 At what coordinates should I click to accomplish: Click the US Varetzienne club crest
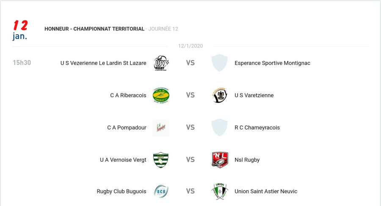(219, 95)
